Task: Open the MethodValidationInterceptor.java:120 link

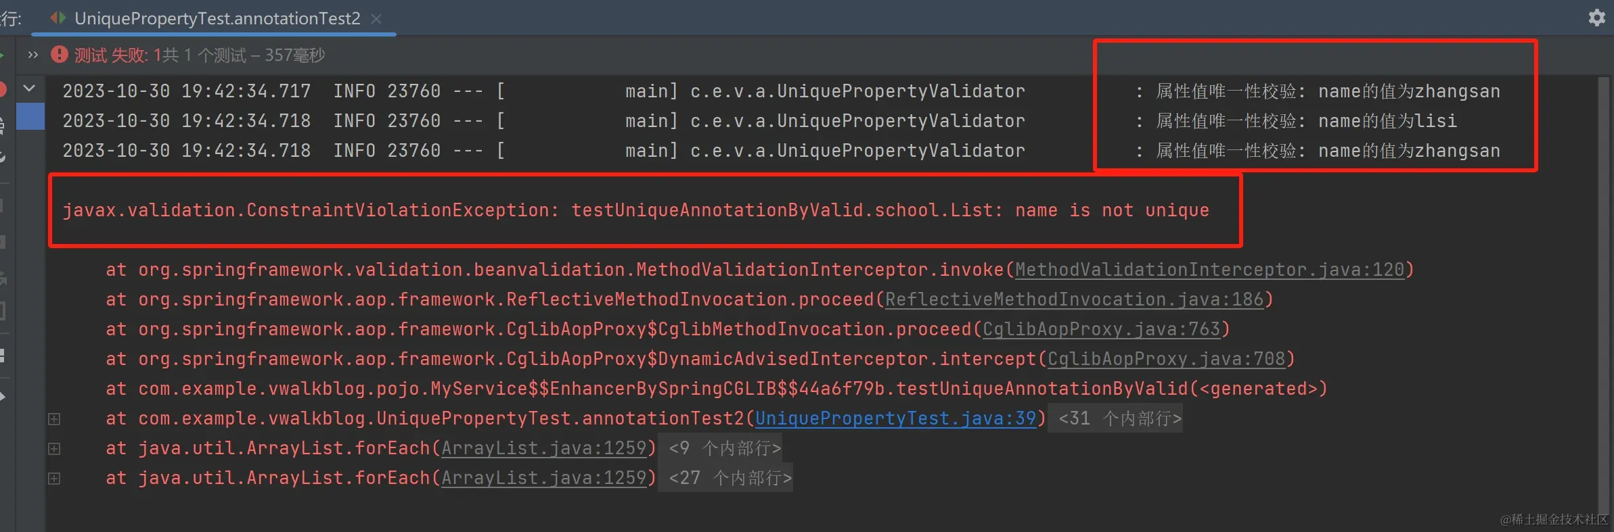Action: click(x=1209, y=270)
